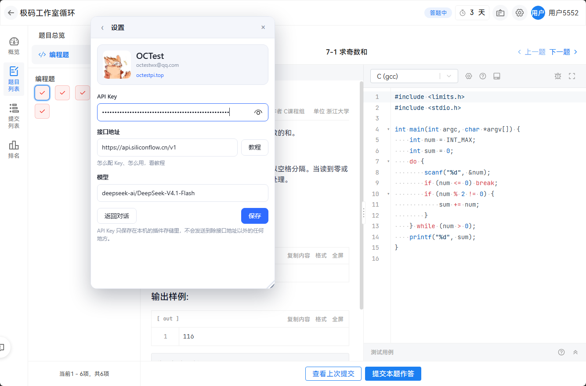
Task: Click the 用户 avatar icon
Action: (x=538, y=13)
